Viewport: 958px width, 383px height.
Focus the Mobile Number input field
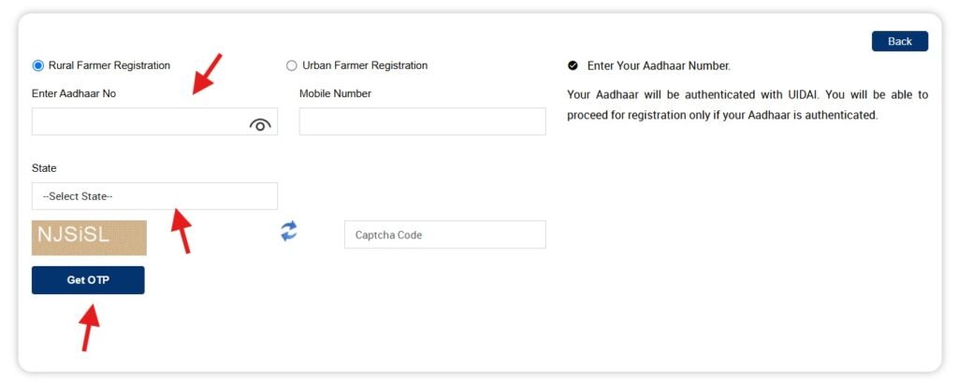click(x=422, y=121)
